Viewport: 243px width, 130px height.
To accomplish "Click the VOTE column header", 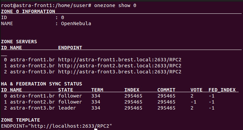I will click(196, 90).
